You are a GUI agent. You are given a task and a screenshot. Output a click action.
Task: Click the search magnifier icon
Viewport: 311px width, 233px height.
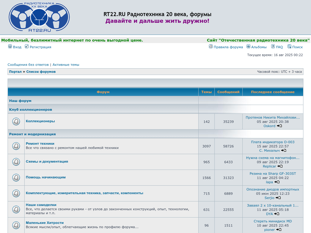click(289, 46)
